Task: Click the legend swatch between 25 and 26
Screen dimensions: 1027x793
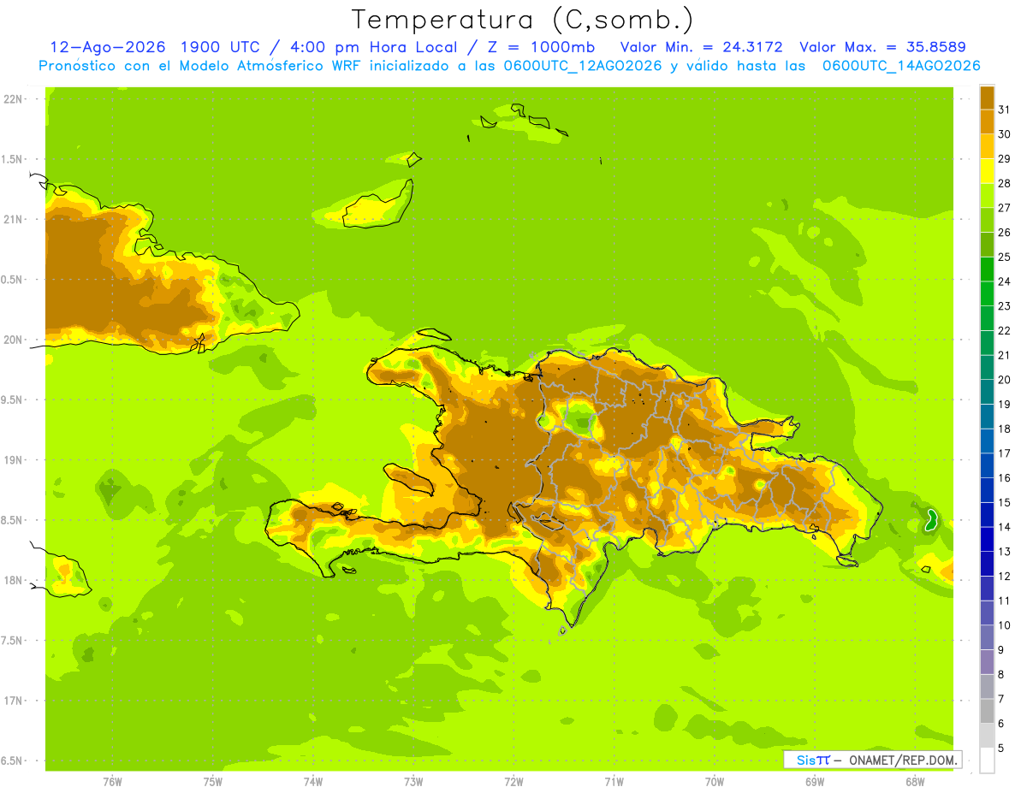Action: [987, 245]
